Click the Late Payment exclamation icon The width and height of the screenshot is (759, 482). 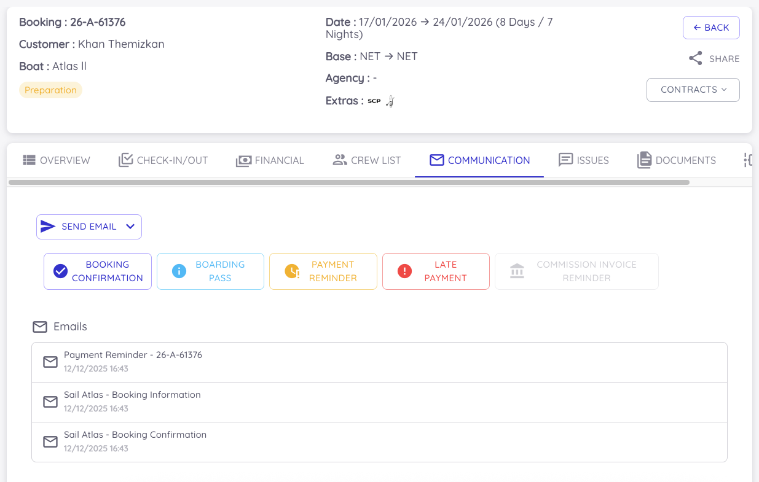(x=404, y=271)
